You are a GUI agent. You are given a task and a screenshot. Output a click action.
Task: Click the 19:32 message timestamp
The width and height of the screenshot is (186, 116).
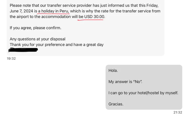(x=11, y=58)
